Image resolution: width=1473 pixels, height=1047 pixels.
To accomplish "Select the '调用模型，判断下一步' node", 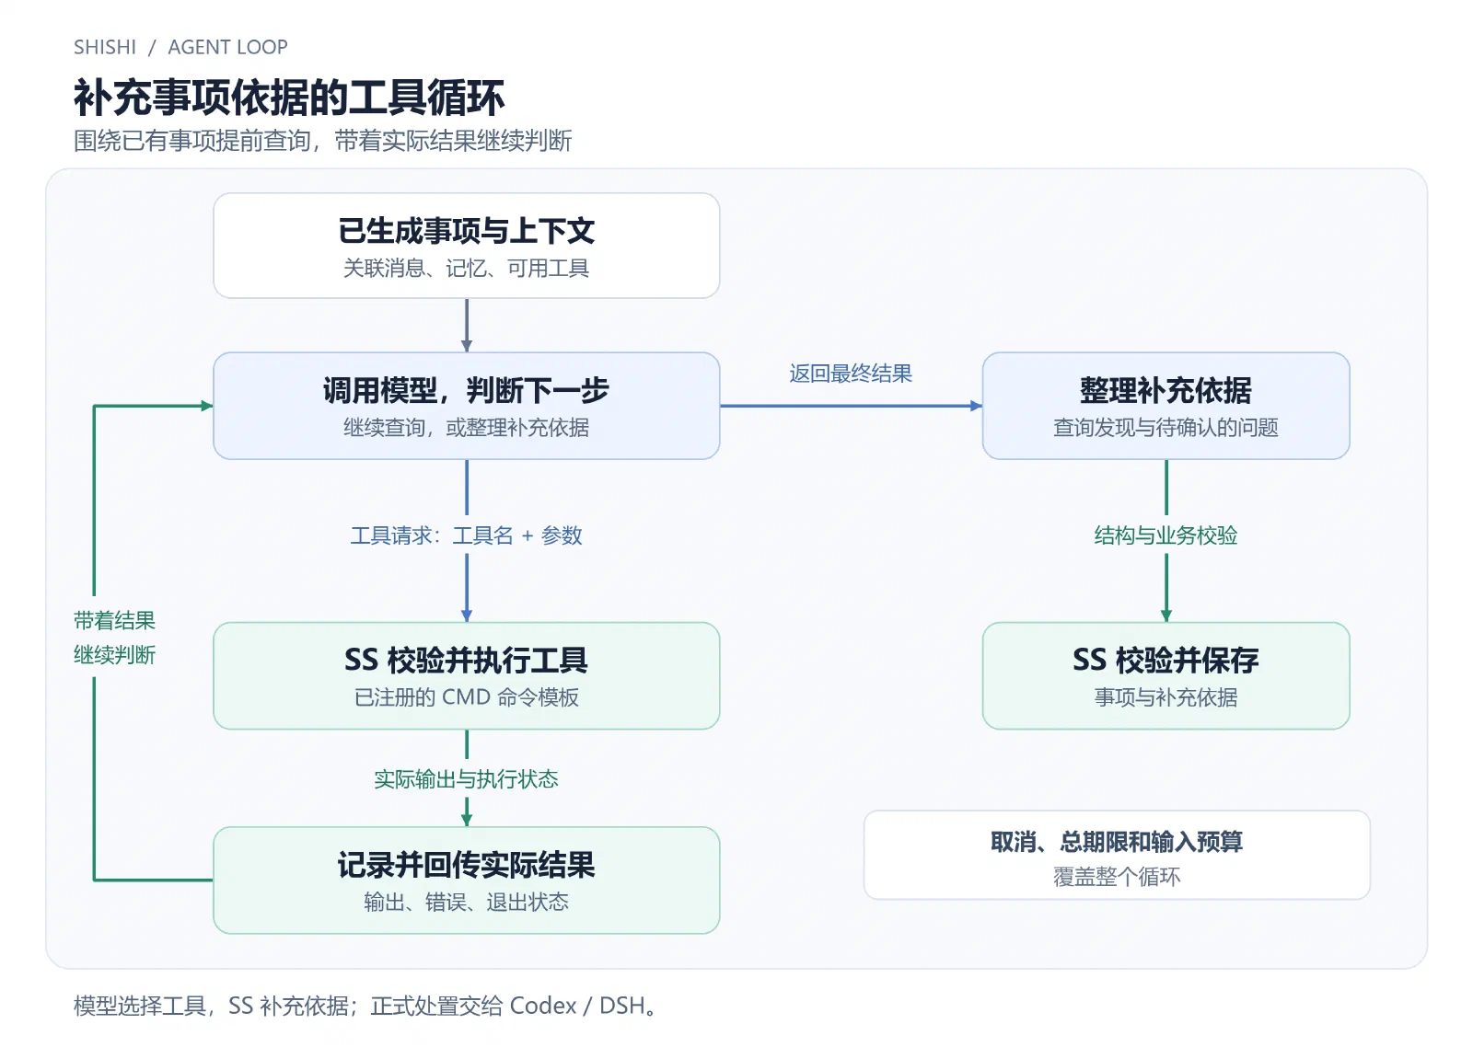I will pyautogui.click(x=467, y=406).
